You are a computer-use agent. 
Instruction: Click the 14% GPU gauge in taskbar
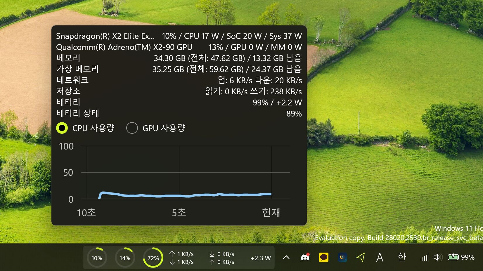tap(125, 258)
